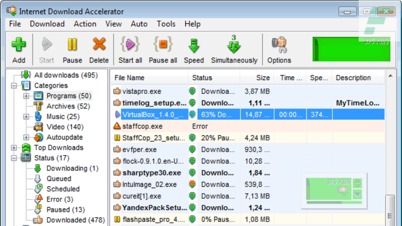Image resolution: width=402 pixels, height=226 pixels.
Task: Show Downloading (1) status list
Action: 72,168
